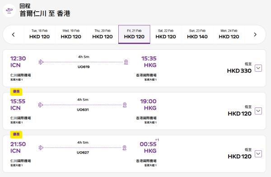The height and width of the screenshot is (177, 271).
Task: Click HKD 120 fare on UO631 flight
Action: 239,114
